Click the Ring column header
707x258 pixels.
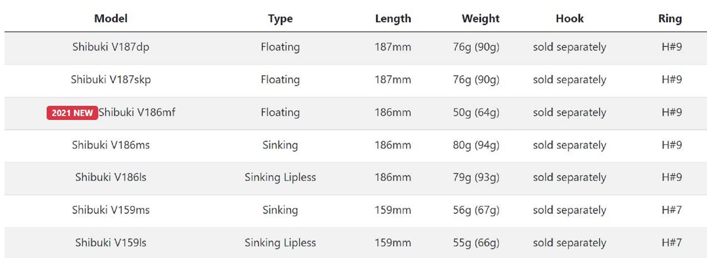[x=670, y=18]
